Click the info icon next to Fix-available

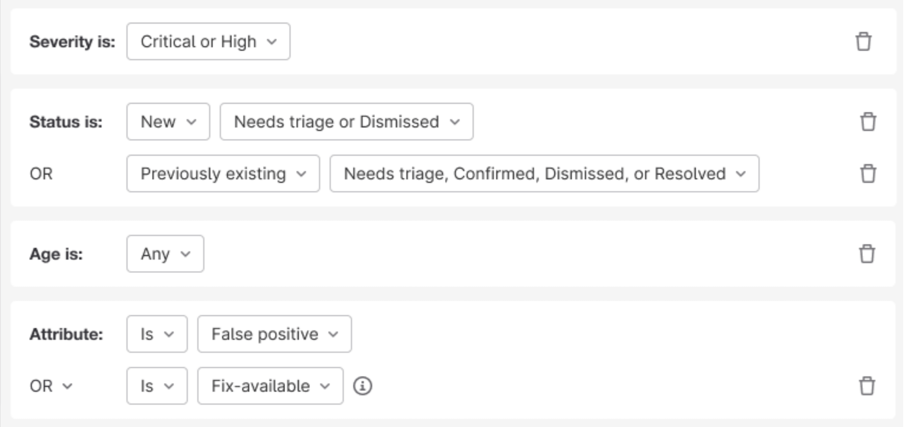(x=363, y=386)
